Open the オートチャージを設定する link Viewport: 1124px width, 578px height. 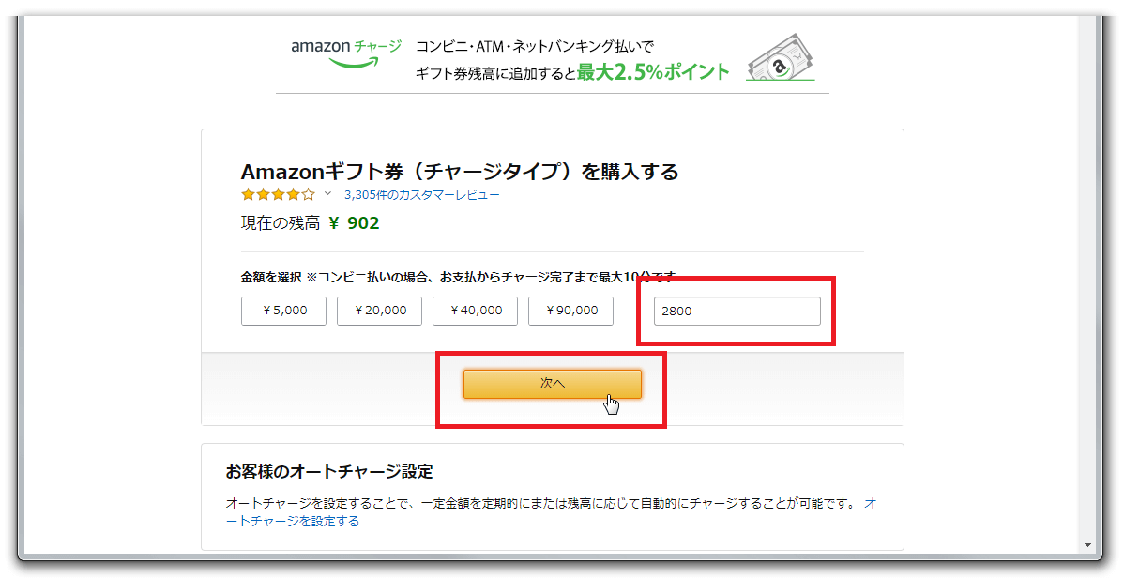(293, 521)
